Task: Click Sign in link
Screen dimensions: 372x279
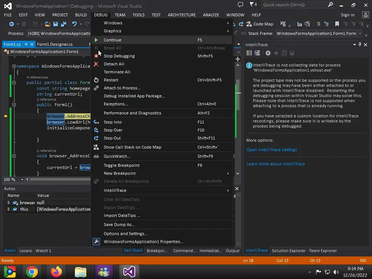Action: coord(348,15)
